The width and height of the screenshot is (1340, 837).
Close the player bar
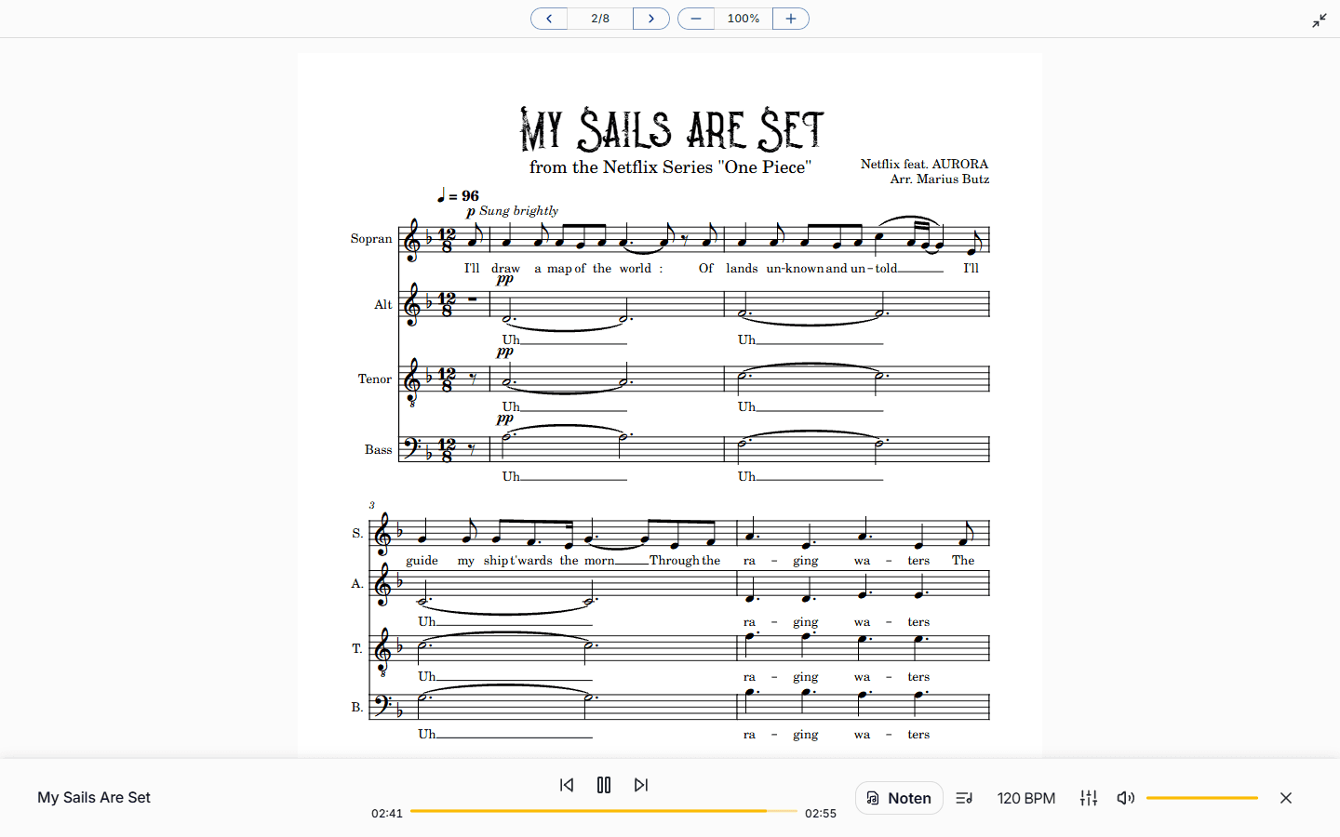coord(1286,798)
